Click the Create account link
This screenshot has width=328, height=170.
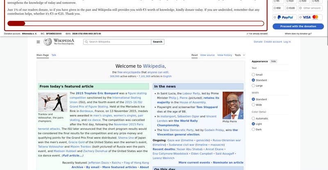point(273,42)
